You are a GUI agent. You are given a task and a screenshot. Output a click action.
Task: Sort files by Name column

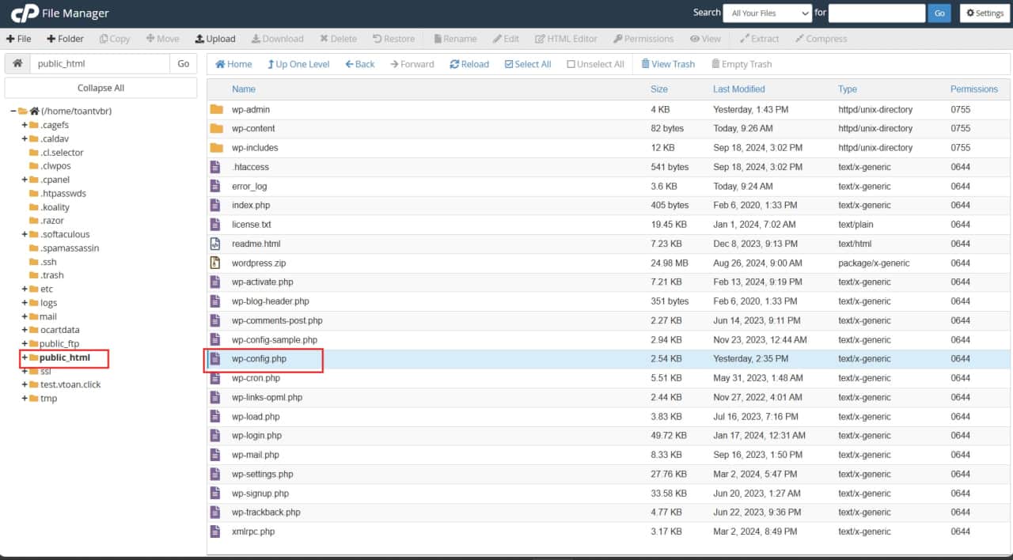pos(244,89)
